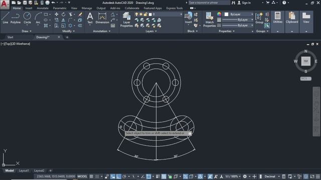This screenshot has height=180, width=321.
Task: Switch to the Start file tab
Action: coord(10,37)
